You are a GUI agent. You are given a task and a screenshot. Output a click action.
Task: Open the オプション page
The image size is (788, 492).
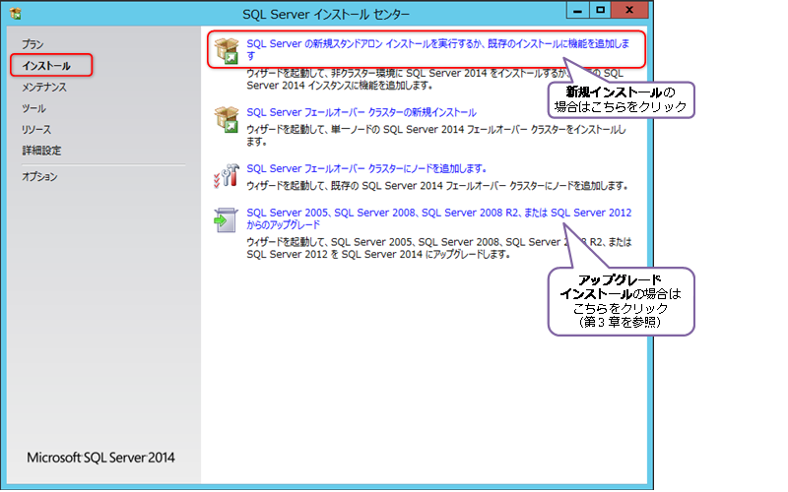[39, 177]
